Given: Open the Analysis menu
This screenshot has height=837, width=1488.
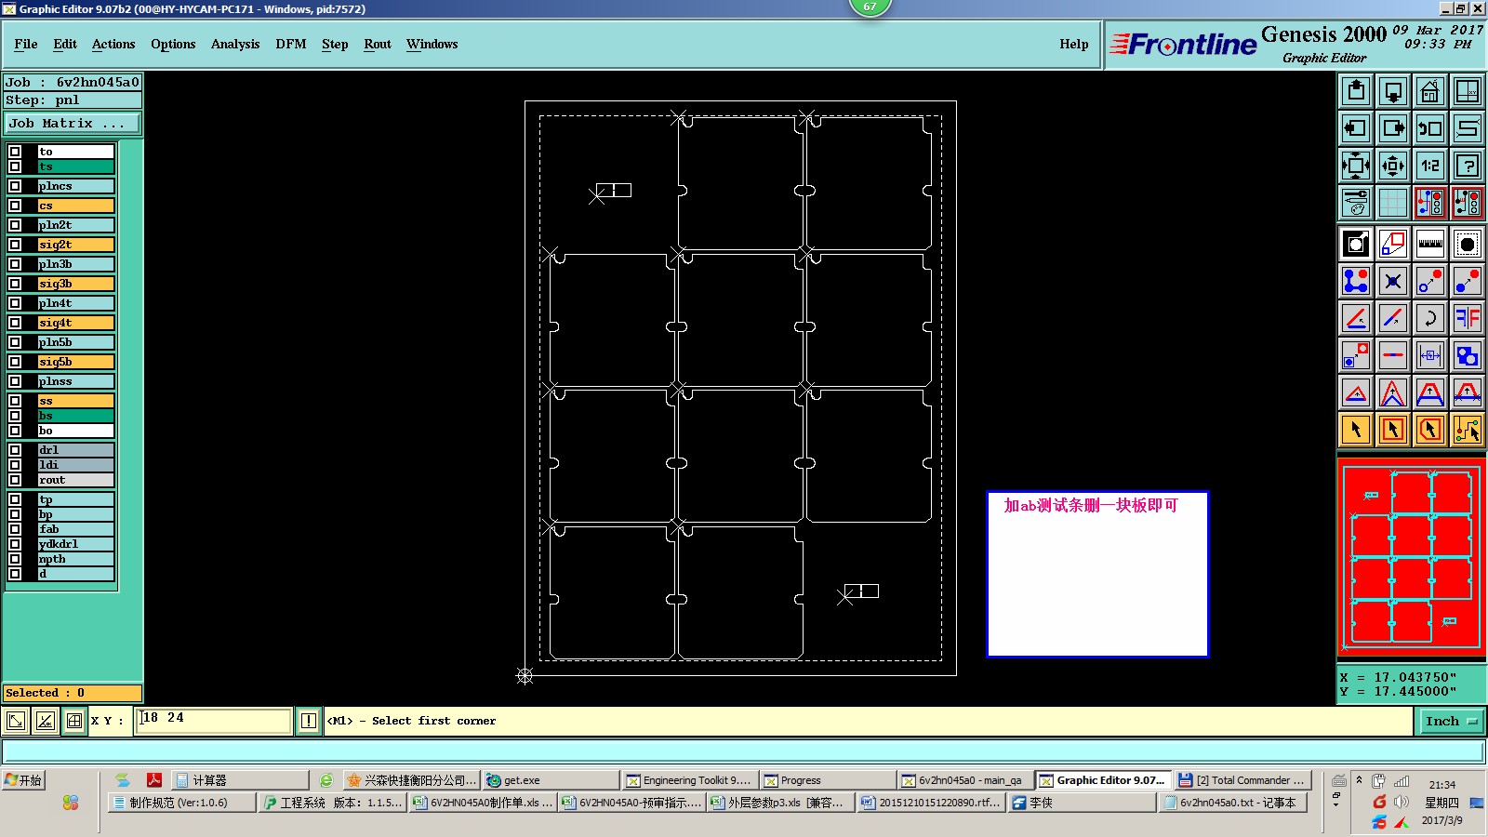Looking at the screenshot, I should point(235,44).
